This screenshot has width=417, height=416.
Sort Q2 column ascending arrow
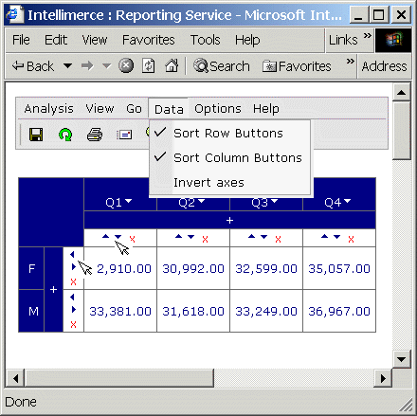(179, 236)
